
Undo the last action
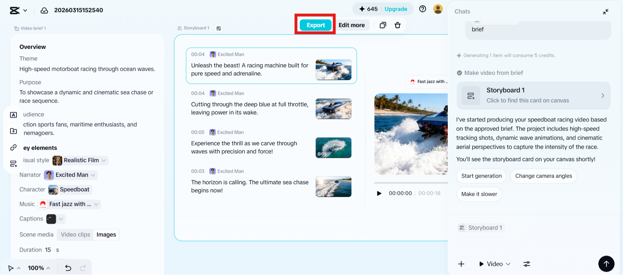(68, 268)
